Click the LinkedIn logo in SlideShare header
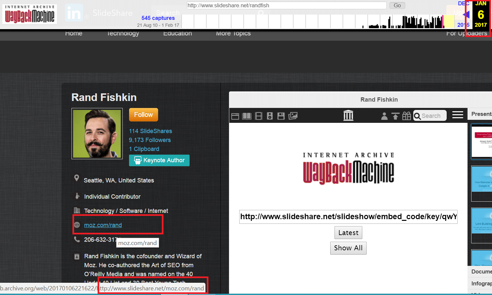Viewport: 492px width, 295px height. point(74,13)
